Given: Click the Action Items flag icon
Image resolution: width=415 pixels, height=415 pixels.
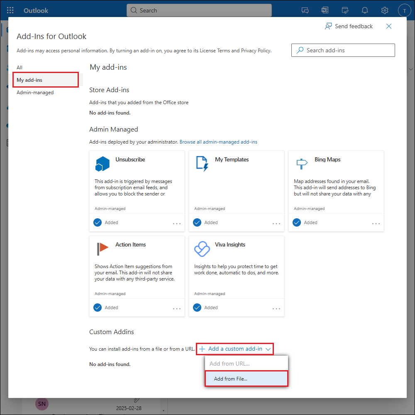Looking at the screenshot, I should click(102, 249).
